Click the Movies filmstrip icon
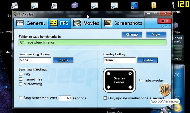This screenshot has width=190, height=113. click(x=77, y=23)
